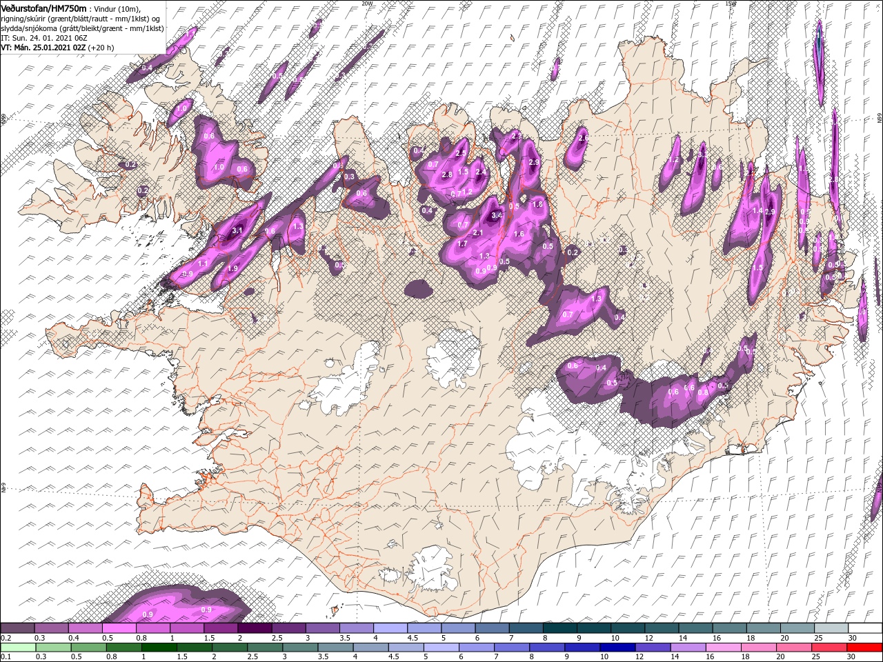Pick dark green swatch between 1 and 1.5 lower legend

tap(158, 648)
